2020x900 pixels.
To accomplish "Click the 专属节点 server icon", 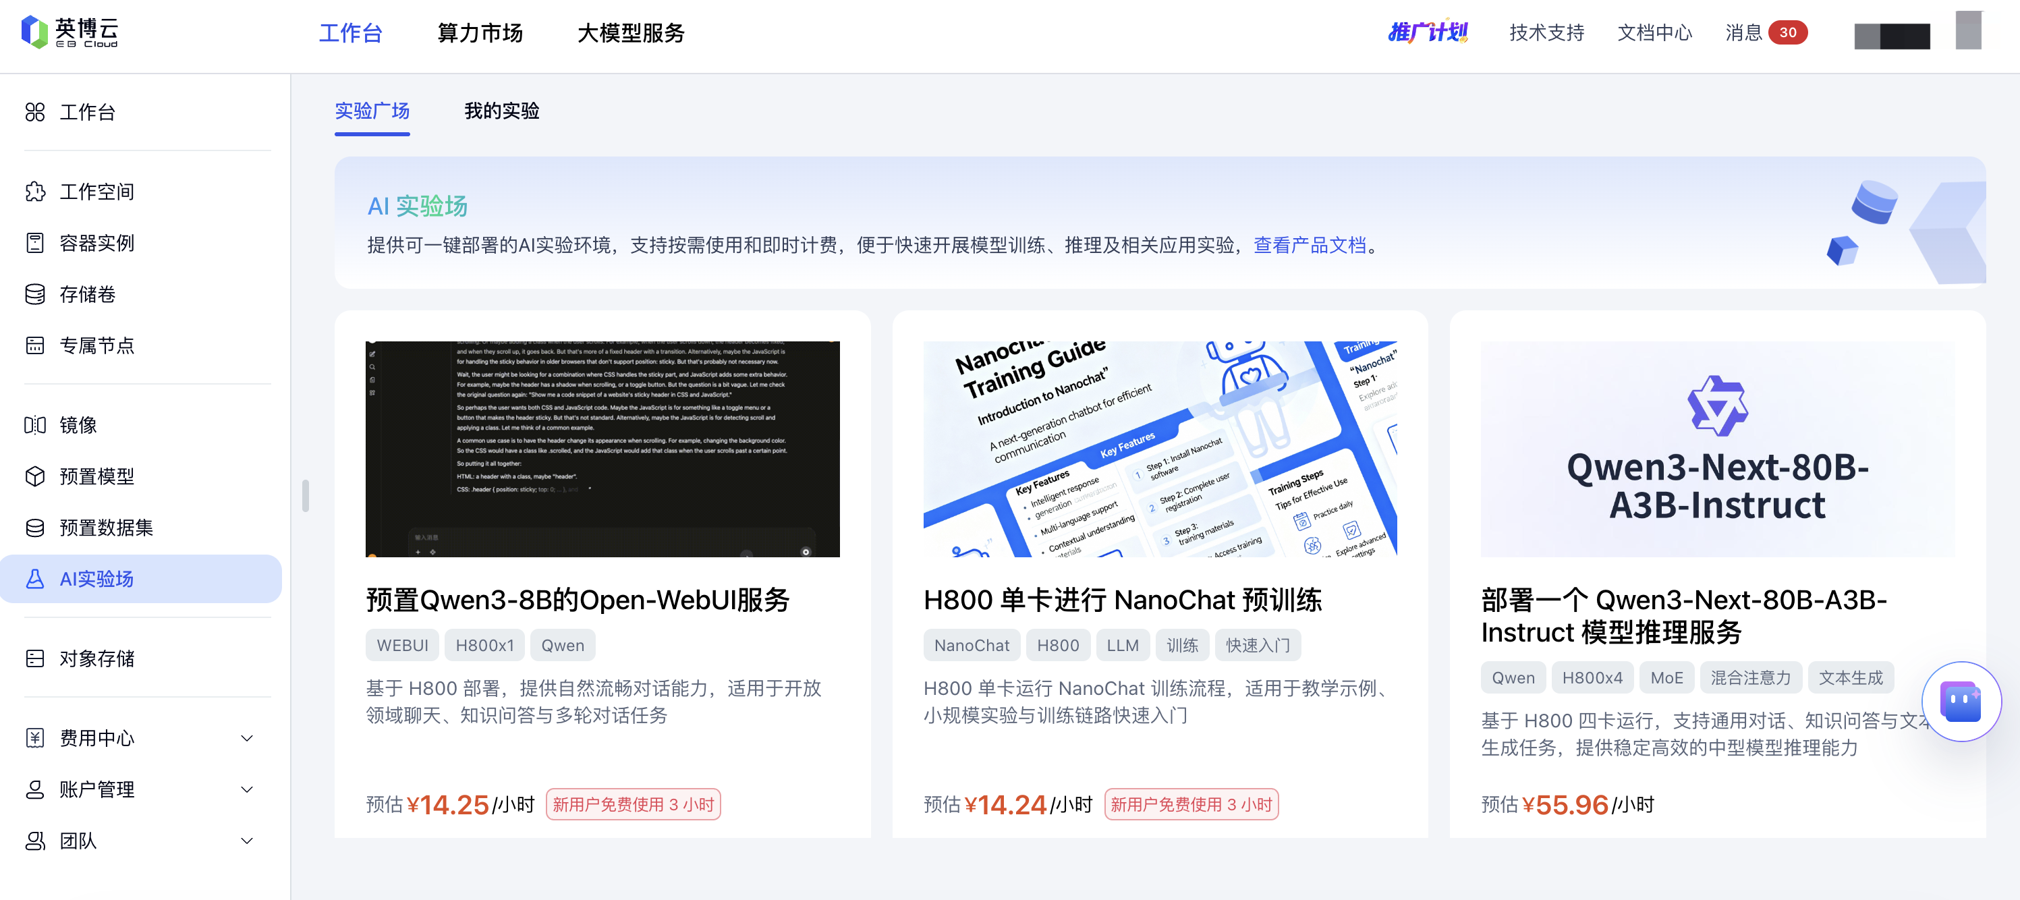I will (x=34, y=345).
